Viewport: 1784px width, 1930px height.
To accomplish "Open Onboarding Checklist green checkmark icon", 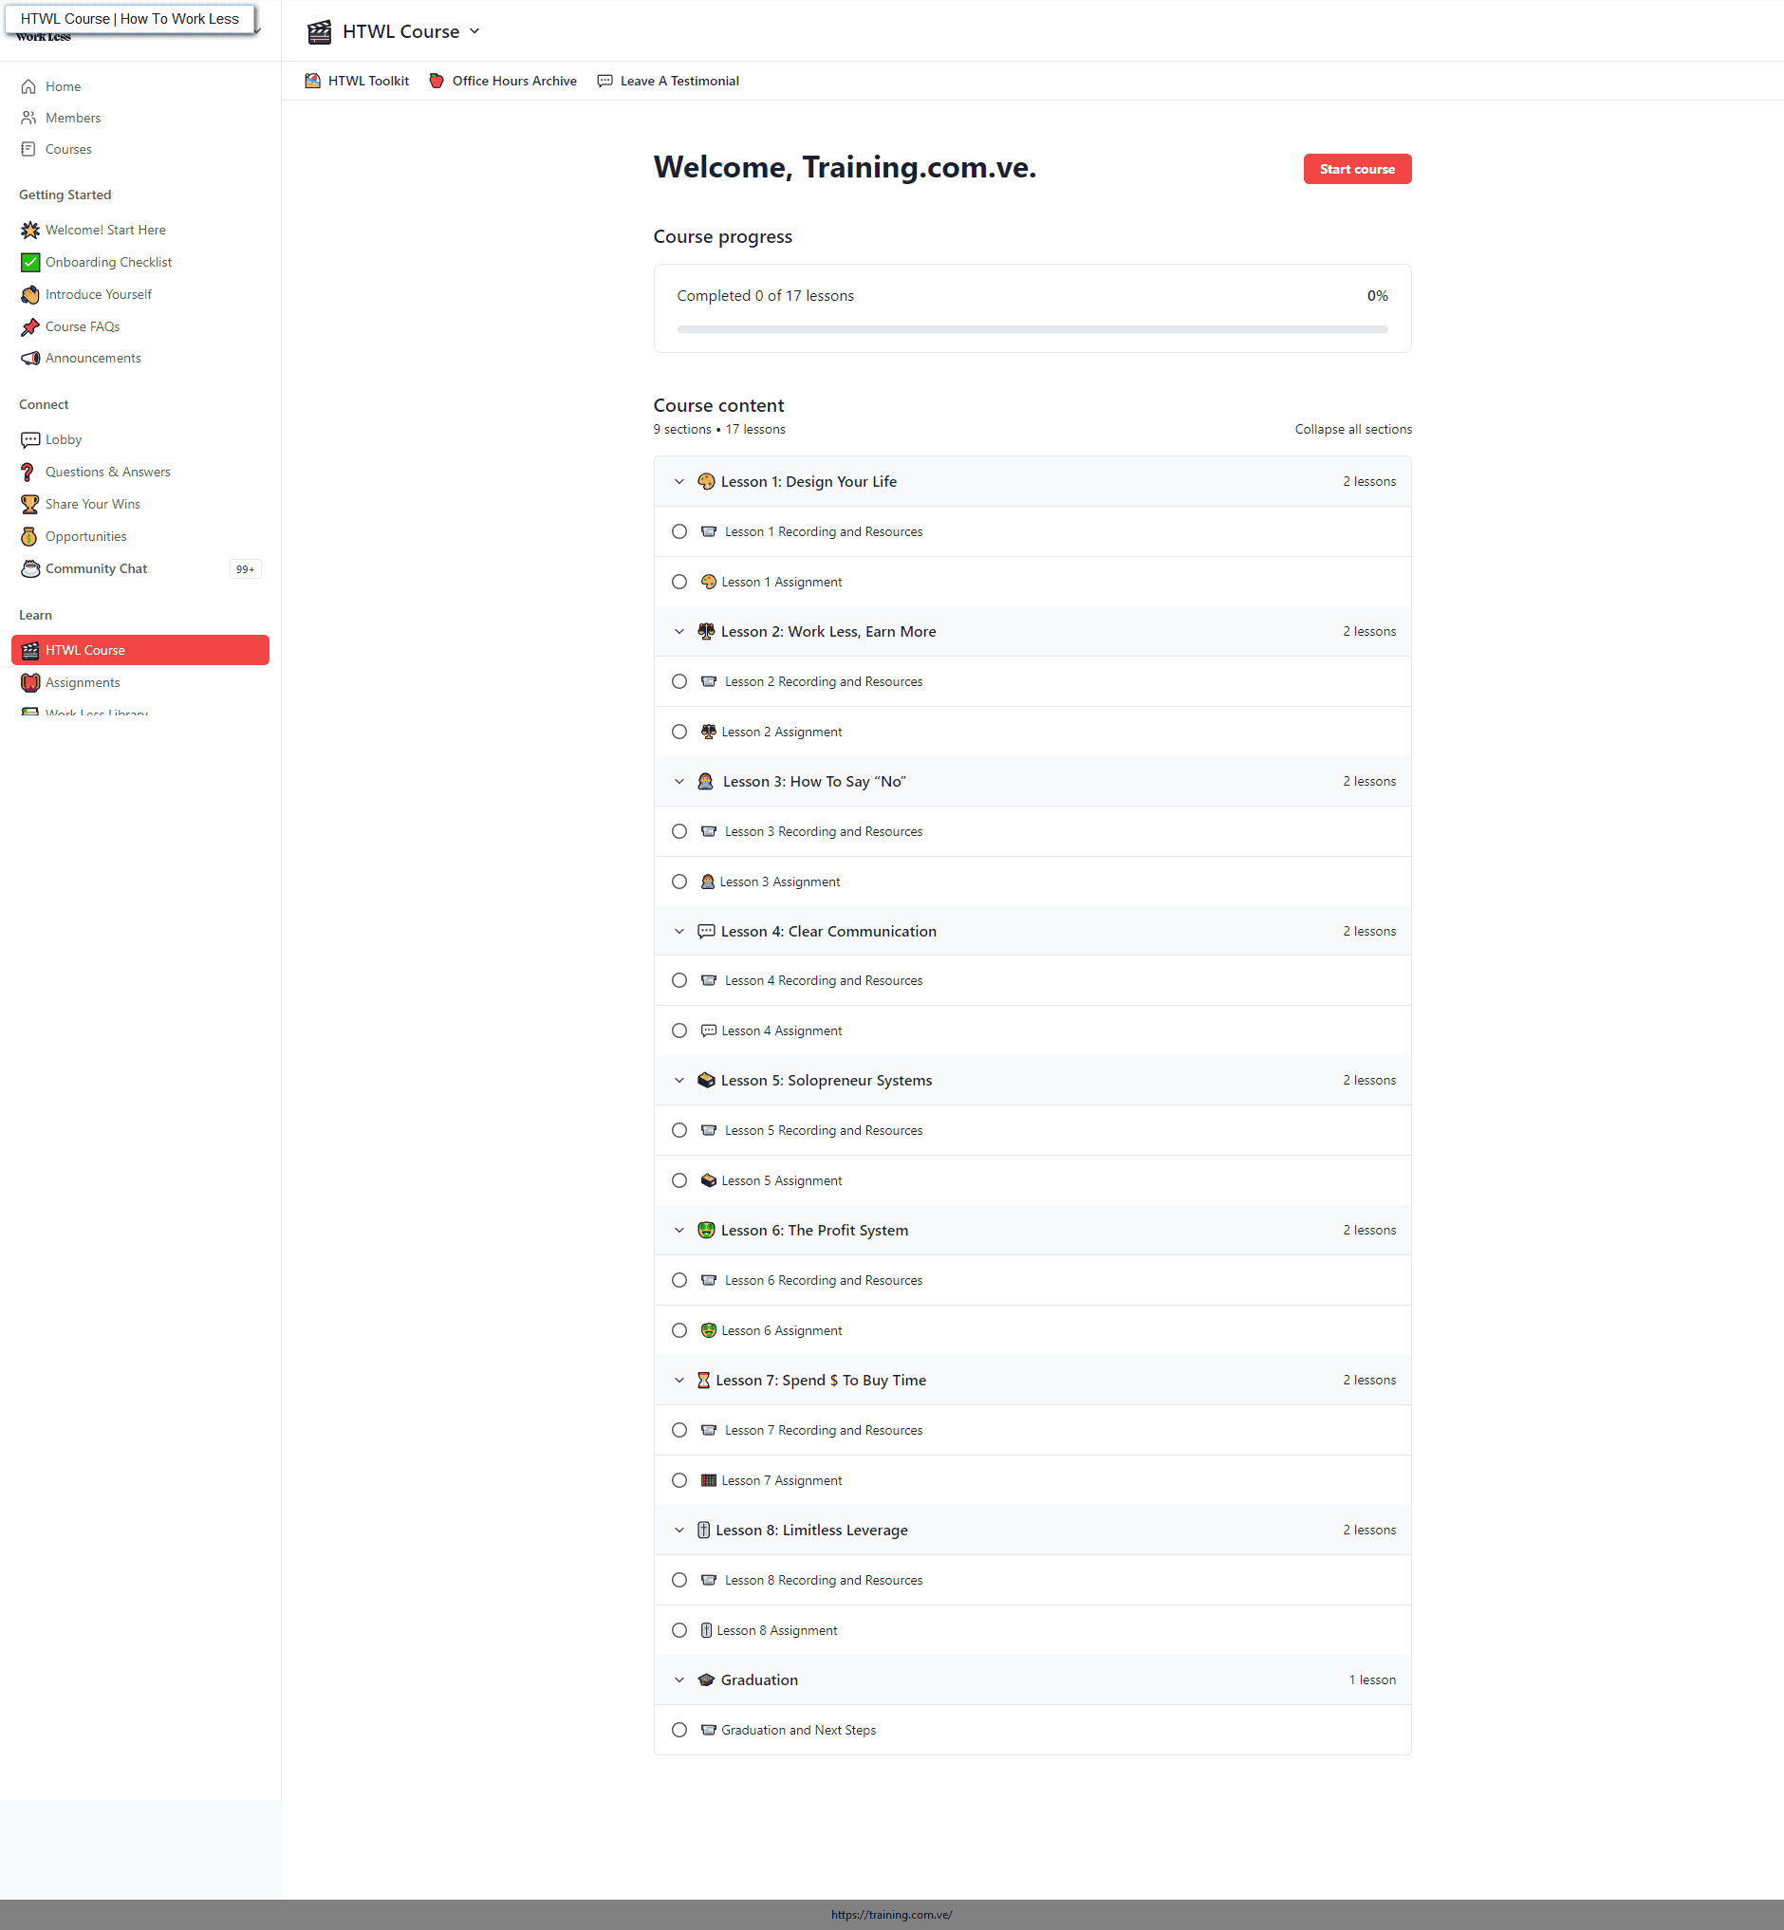I will (x=30, y=263).
